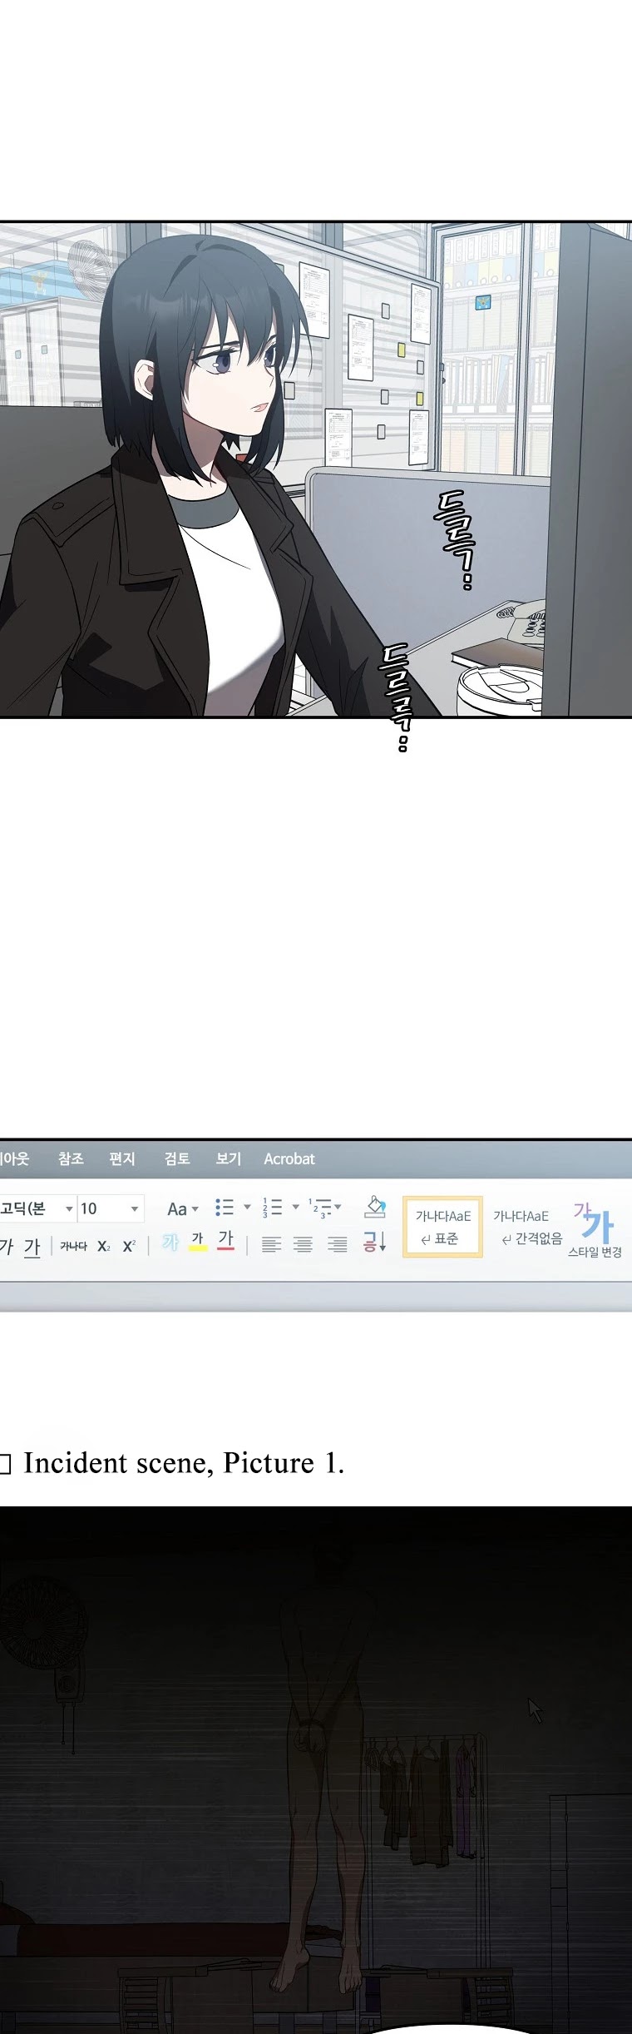Click the Sort icon with down arrow
Image resolution: width=632 pixels, height=2034 pixels.
374,1243
